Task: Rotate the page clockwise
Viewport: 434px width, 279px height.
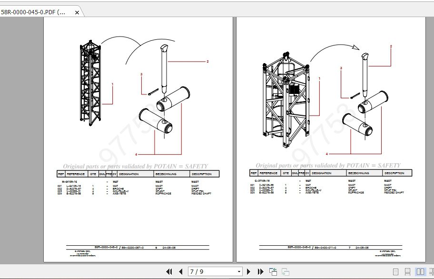Action: [x=284, y=271]
